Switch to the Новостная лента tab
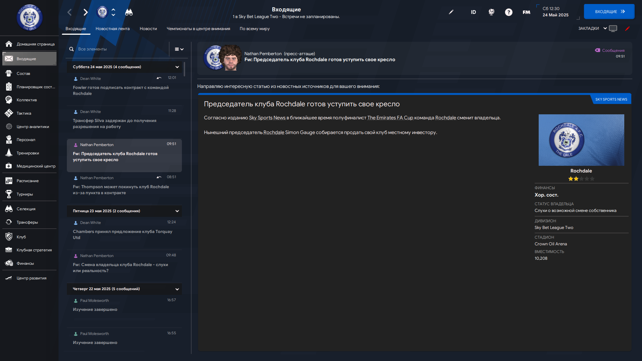The image size is (642, 361). tap(113, 29)
